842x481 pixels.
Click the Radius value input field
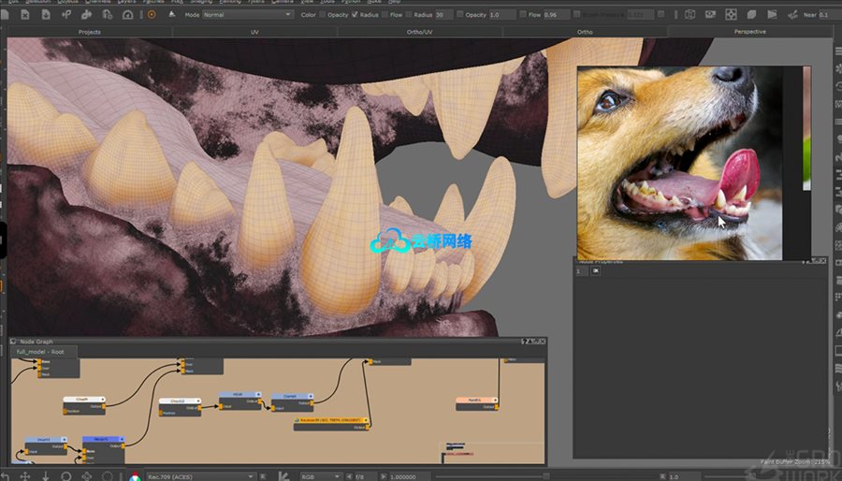point(444,15)
